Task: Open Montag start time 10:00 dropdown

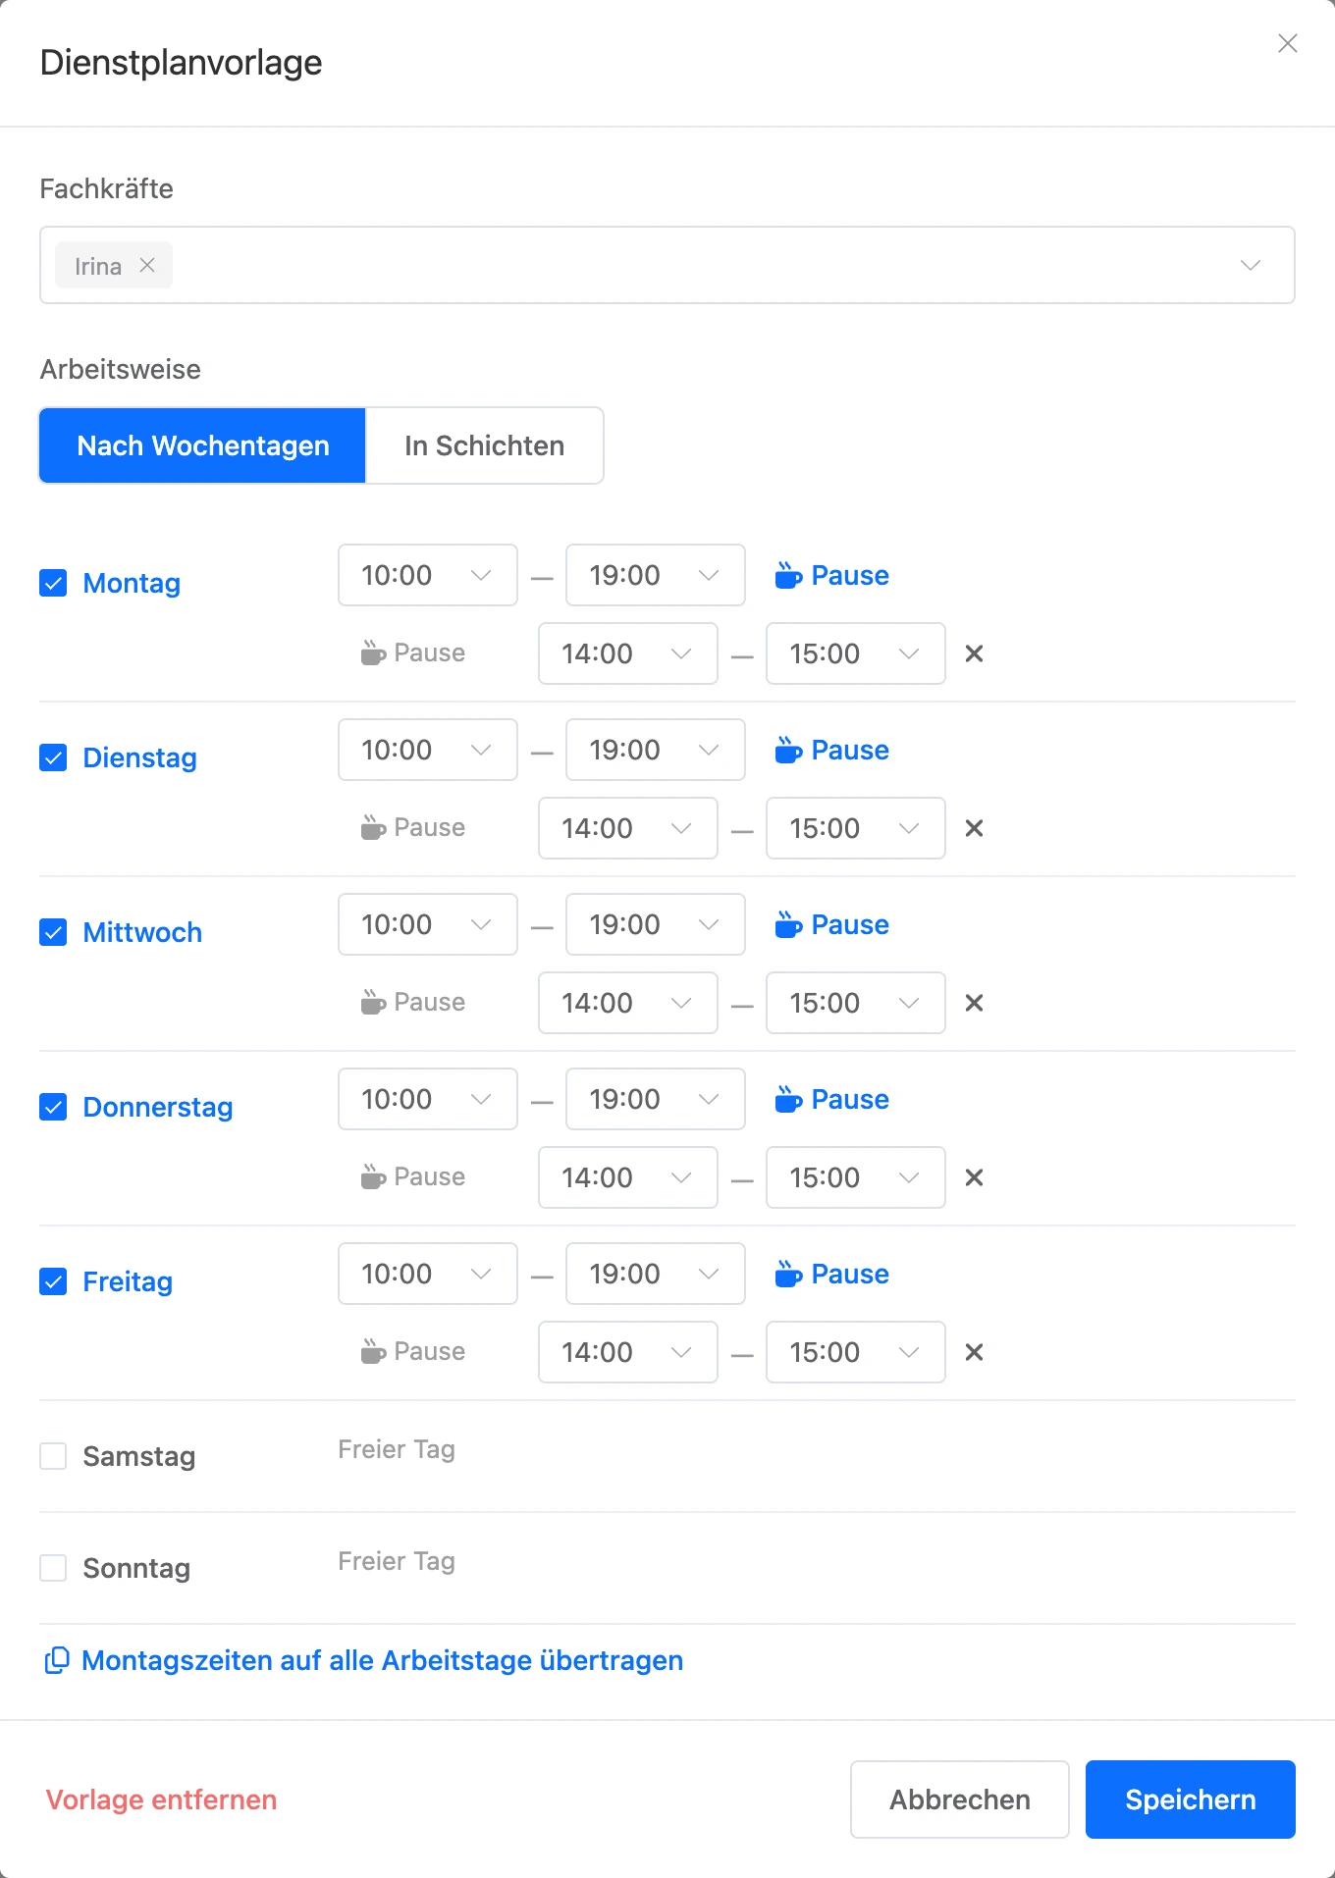Action: click(428, 575)
